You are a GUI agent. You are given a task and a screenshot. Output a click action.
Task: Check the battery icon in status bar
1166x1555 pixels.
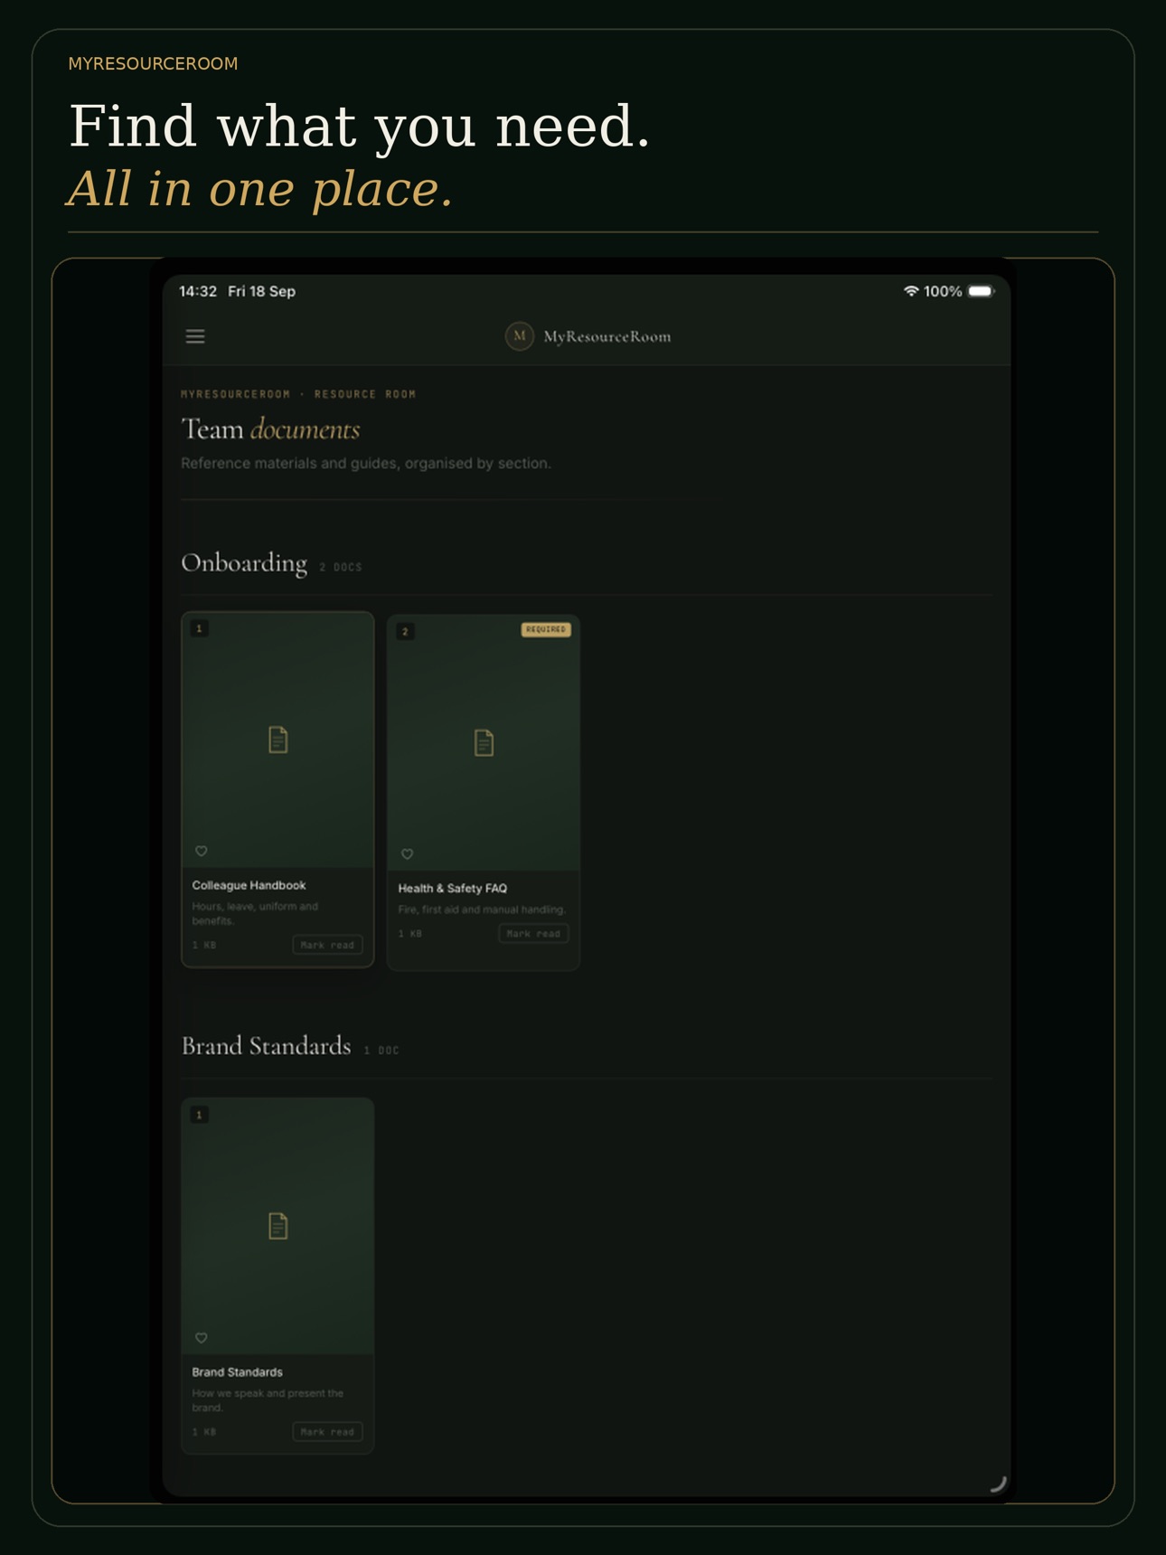(x=982, y=291)
